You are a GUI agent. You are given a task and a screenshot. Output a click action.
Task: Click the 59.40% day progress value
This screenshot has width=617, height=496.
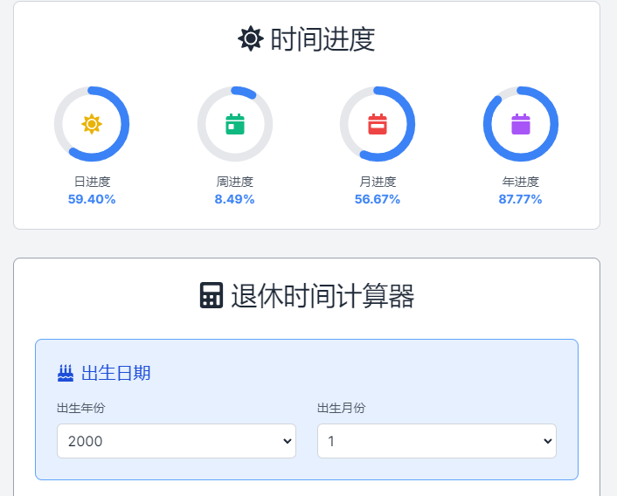(x=92, y=199)
